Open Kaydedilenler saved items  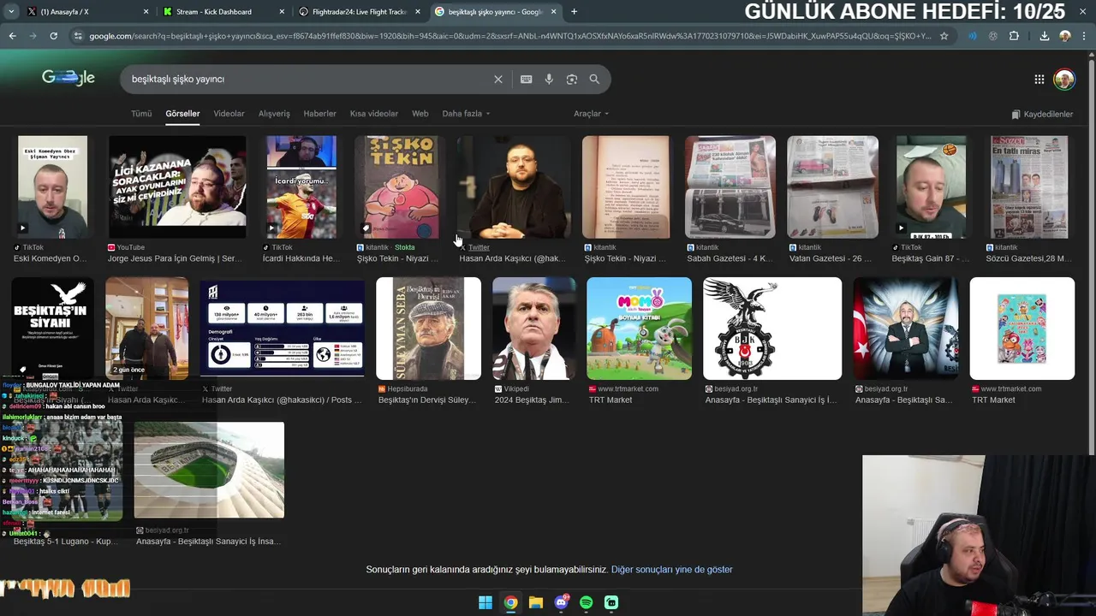pyautogui.click(x=1042, y=114)
